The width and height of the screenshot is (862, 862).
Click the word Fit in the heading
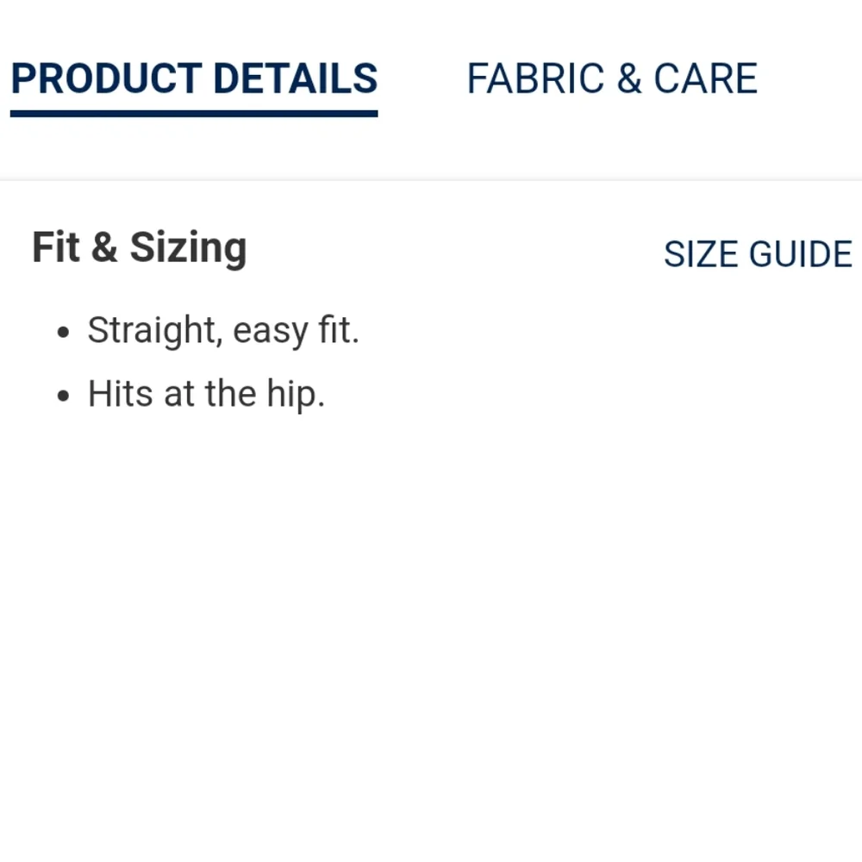click(x=56, y=248)
